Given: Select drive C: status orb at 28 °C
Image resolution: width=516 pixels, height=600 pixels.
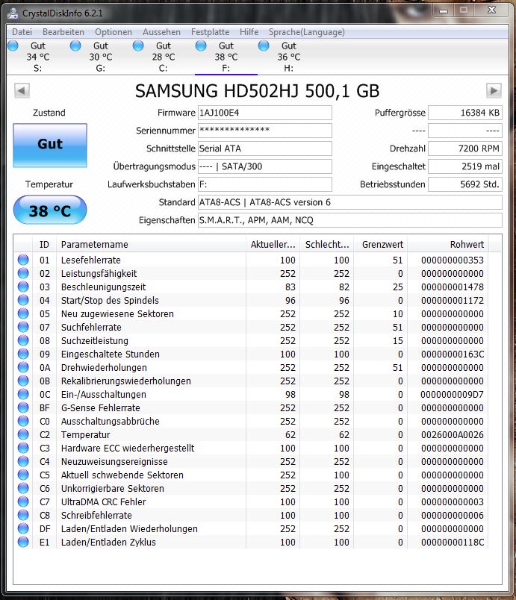Looking at the screenshot, I should (138, 46).
